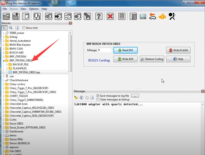Click the dashboard screen toolbar icon

(143, 16)
